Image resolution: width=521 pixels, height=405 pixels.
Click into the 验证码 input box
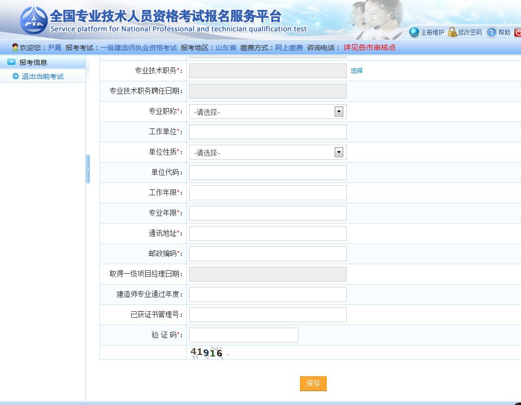tap(243, 335)
